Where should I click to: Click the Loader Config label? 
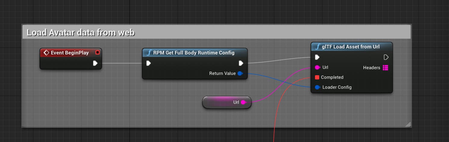pyautogui.click(x=337, y=87)
